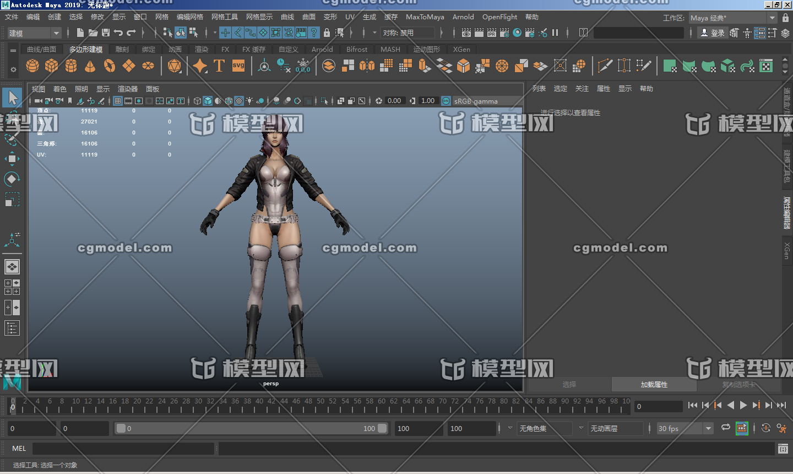The height and width of the screenshot is (474, 793).
Task: Open the Arnold menu in the menu bar
Action: click(x=463, y=17)
